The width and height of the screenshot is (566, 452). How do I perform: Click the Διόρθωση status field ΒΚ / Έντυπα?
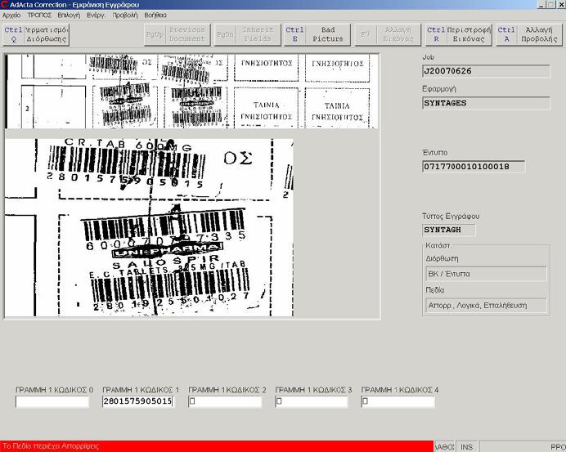(x=486, y=274)
